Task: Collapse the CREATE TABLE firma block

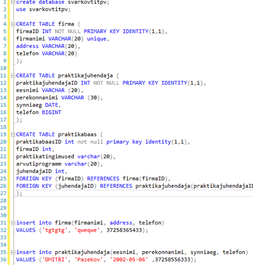Action: click(x=13, y=24)
